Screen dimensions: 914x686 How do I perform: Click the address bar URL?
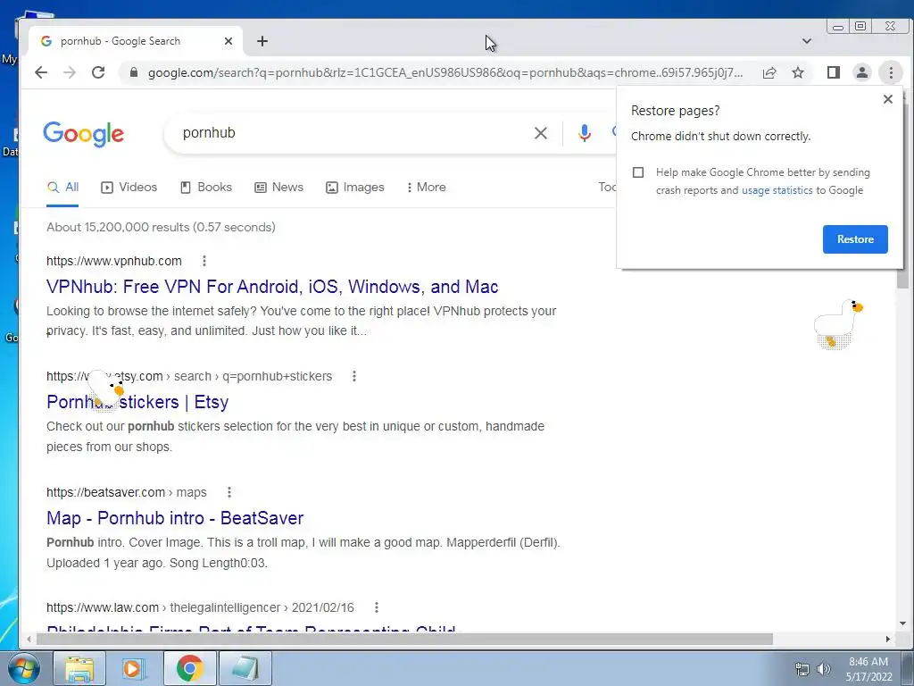point(445,72)
